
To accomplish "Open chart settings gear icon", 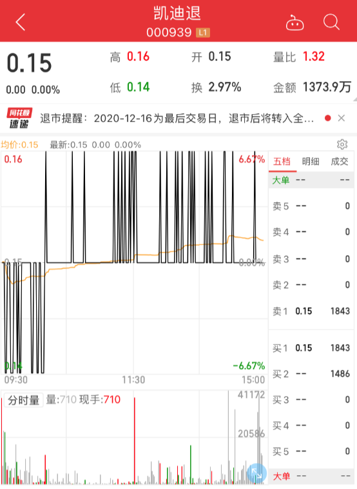I will pyautogui.click(x=342, y=144).
